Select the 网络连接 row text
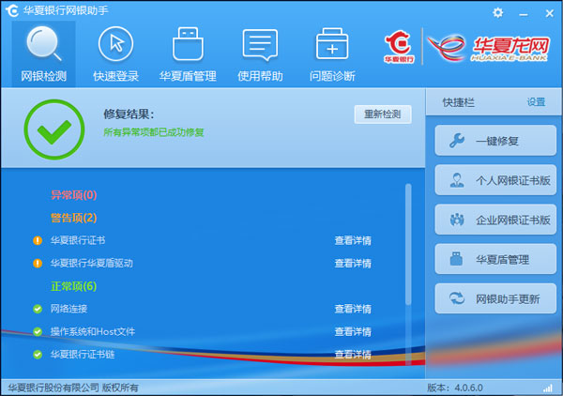 (x=68, y=309)
